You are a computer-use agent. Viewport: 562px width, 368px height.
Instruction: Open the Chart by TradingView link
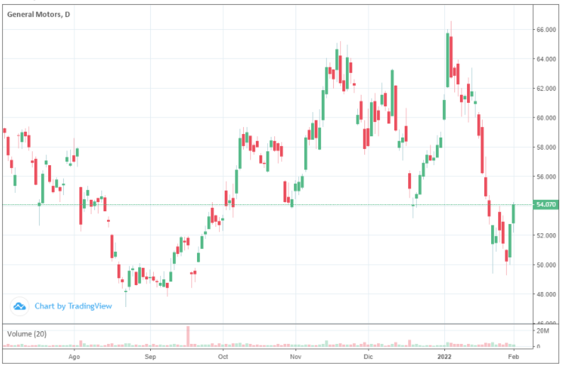tap(73, 306)
